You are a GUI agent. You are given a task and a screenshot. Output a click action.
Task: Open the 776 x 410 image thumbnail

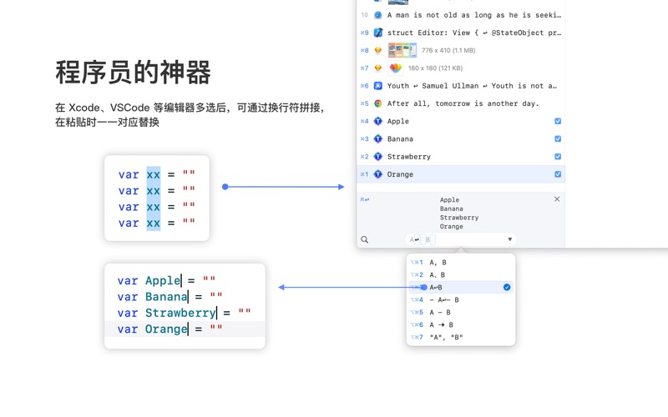(402, 50)
